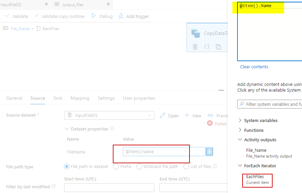The width and height of the screenshot is (302, 193).
Task: Click Filter system variables search box
Action: 270,104
